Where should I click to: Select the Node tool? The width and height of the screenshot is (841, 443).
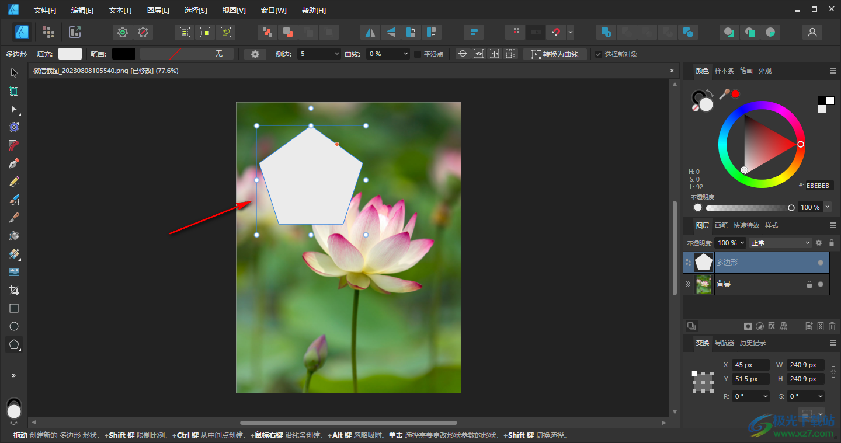pos(14,109)
